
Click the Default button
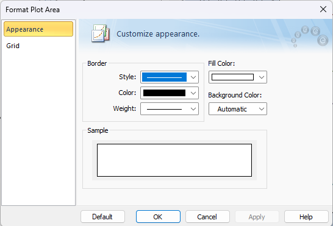(102, 217)
